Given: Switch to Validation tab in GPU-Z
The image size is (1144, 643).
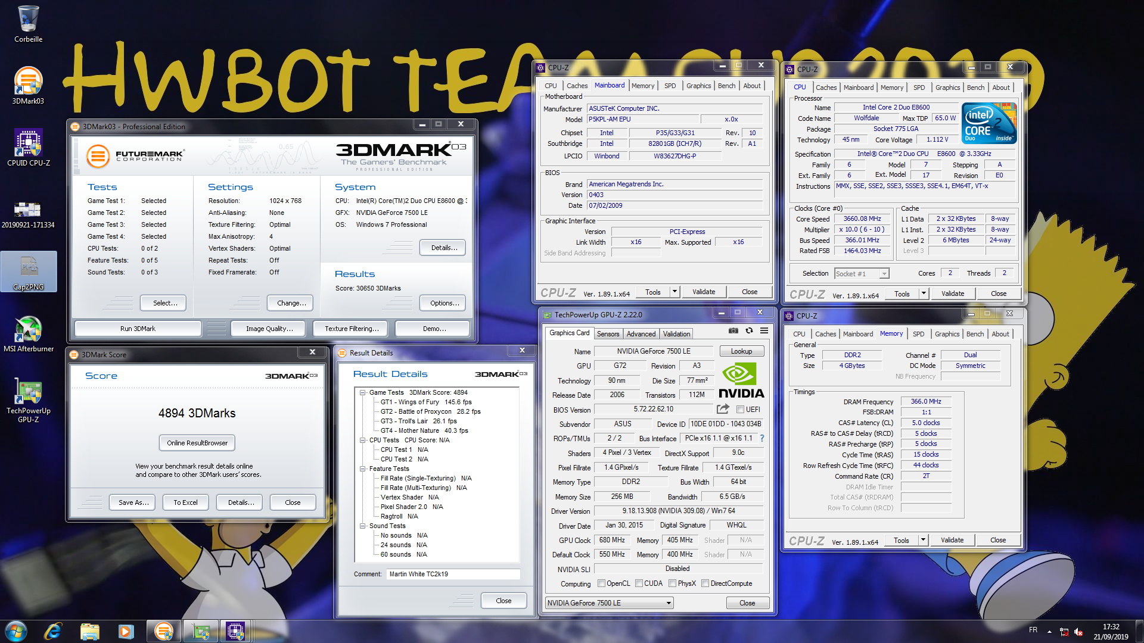Looking at the screenshot, I should [677, 334].
